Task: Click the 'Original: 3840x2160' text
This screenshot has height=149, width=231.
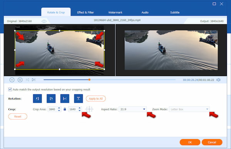Action: tap(19, 21)
